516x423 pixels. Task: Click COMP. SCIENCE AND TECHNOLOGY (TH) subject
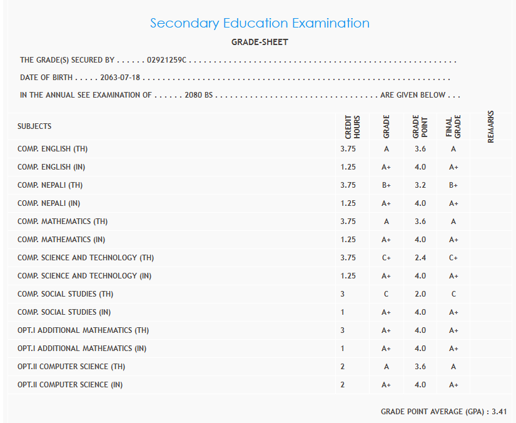coord(86,258)
